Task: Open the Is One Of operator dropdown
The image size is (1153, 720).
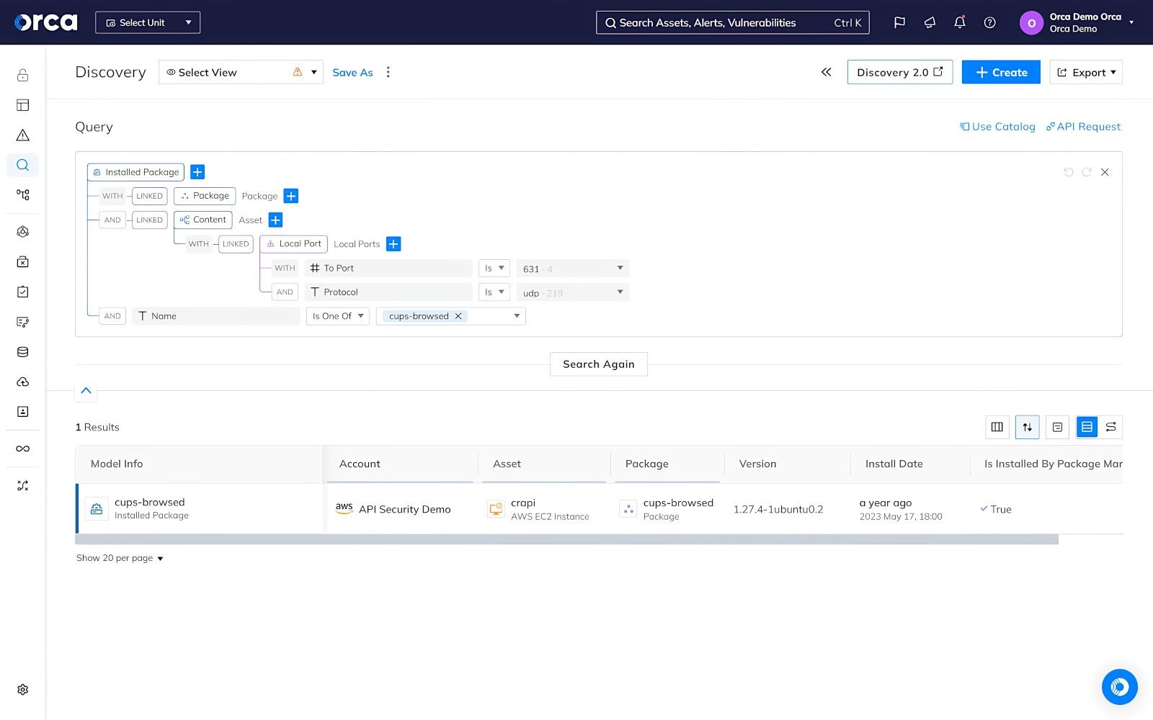Action: click(x=338, y=316)
